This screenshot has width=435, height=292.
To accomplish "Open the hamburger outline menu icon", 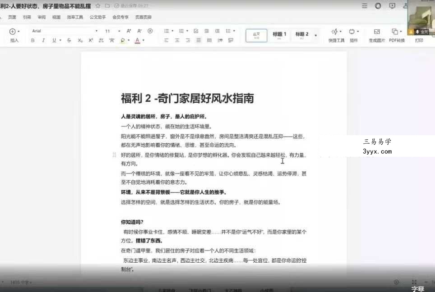I will pyautogui.click(x=365, y=6).
